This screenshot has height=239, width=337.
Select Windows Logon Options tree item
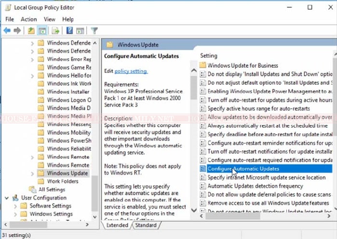69,100
